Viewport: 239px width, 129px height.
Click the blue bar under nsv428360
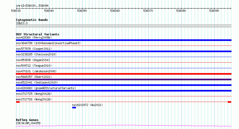[x=124, y=40]
